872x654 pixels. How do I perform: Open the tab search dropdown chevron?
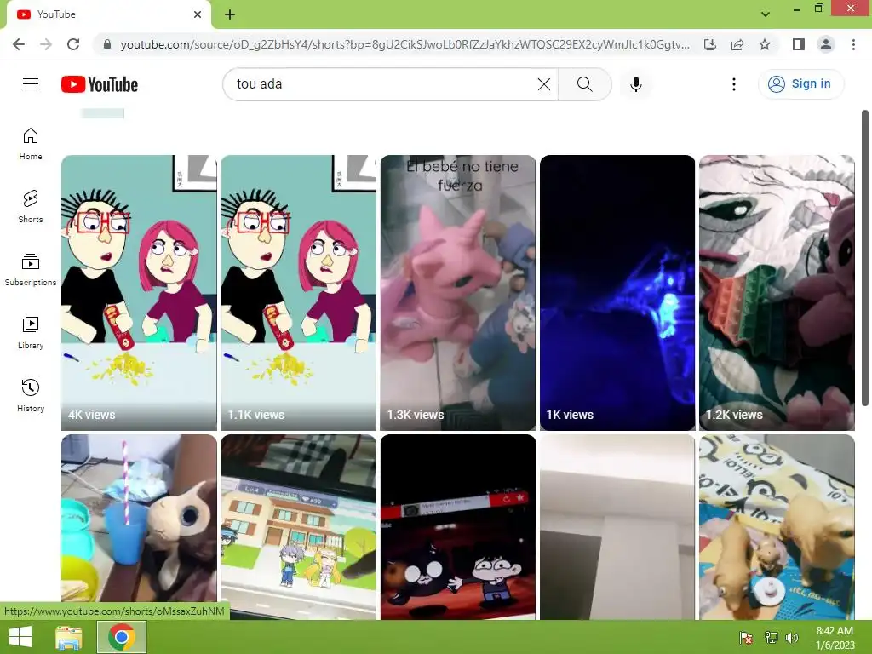[766, 14]
